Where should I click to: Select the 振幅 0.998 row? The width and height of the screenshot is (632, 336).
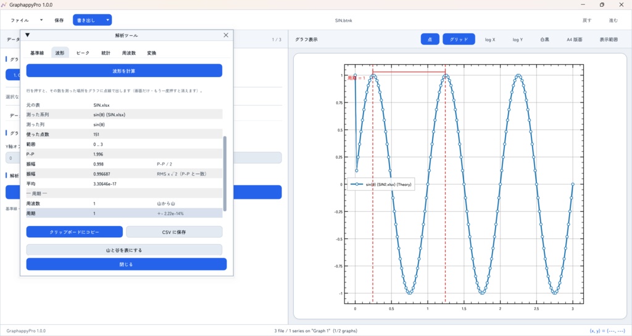pyautogui.click(x=124, y=164)
